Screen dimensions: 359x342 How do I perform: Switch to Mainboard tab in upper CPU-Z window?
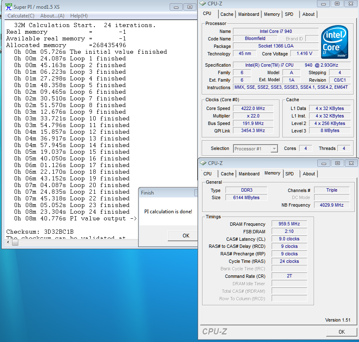point(249,14)
